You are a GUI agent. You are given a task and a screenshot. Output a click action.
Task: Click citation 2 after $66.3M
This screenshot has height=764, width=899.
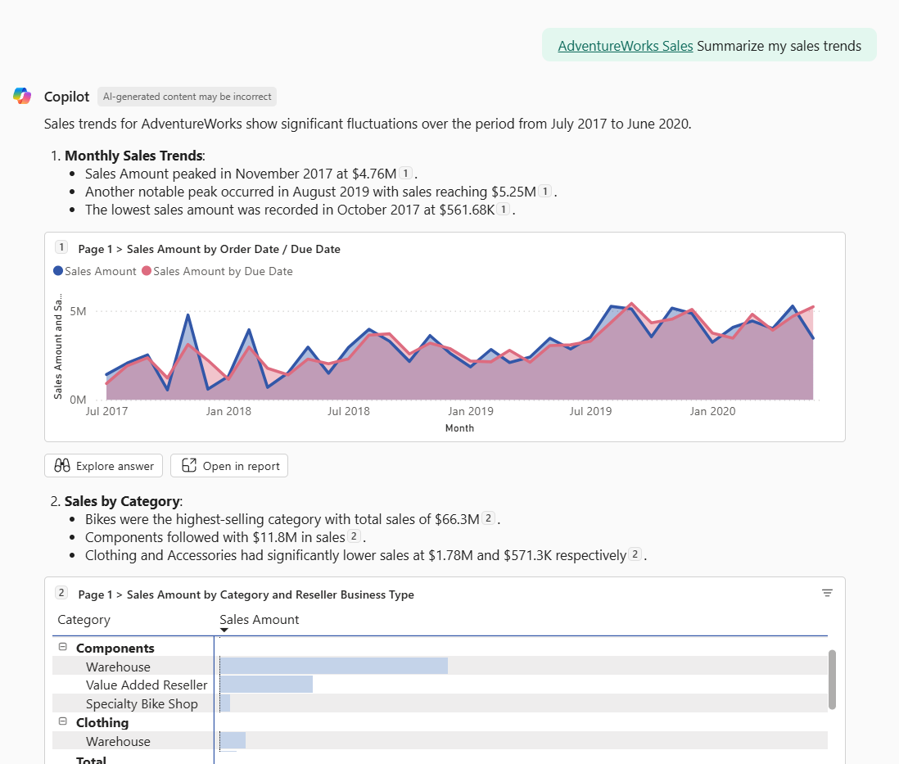[488, 518]
